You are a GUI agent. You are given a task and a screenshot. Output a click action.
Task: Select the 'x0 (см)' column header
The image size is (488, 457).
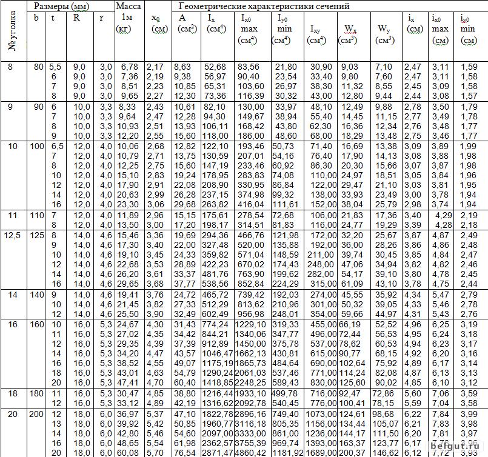tap(159, 23)
